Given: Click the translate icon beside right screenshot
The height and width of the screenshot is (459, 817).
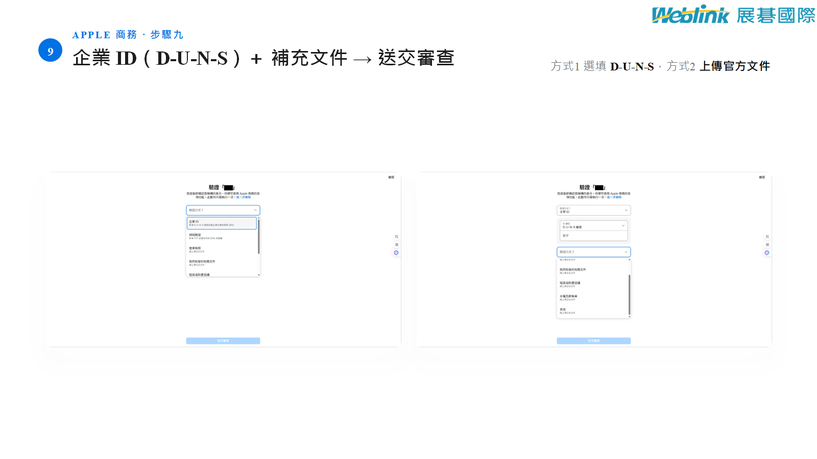Looking at the screenshot, I should coord(767,237).
